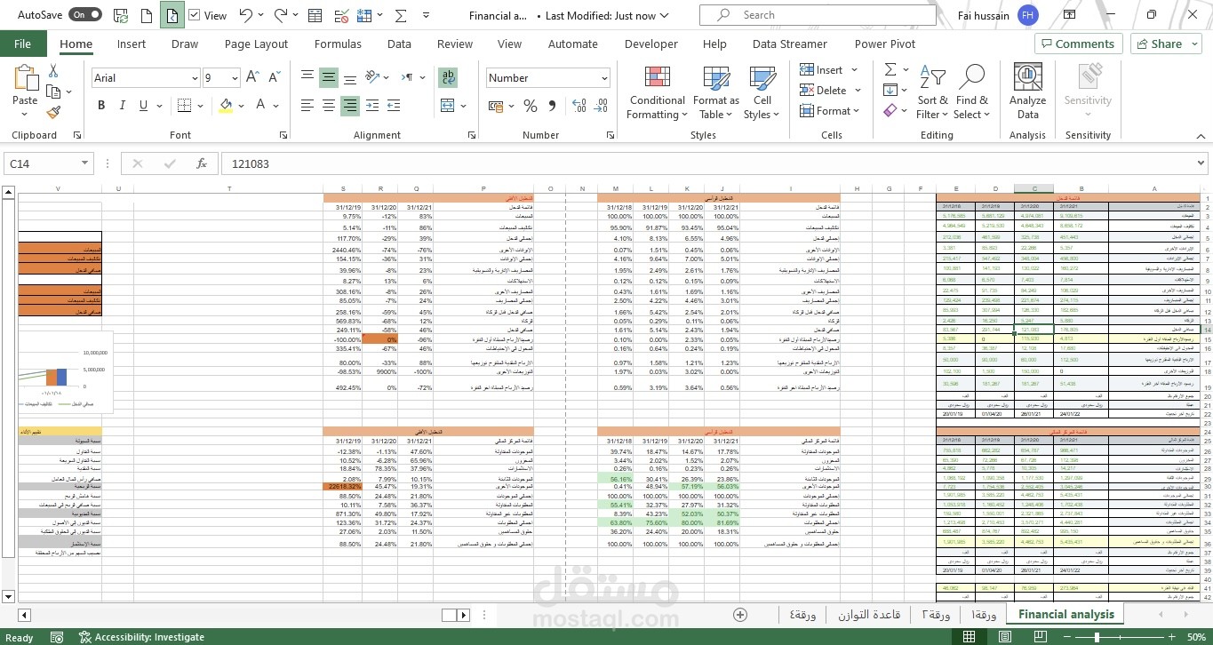Click the Decrease Font Size icon
This screenshot has height=645, width=1213.
(276, 78)
